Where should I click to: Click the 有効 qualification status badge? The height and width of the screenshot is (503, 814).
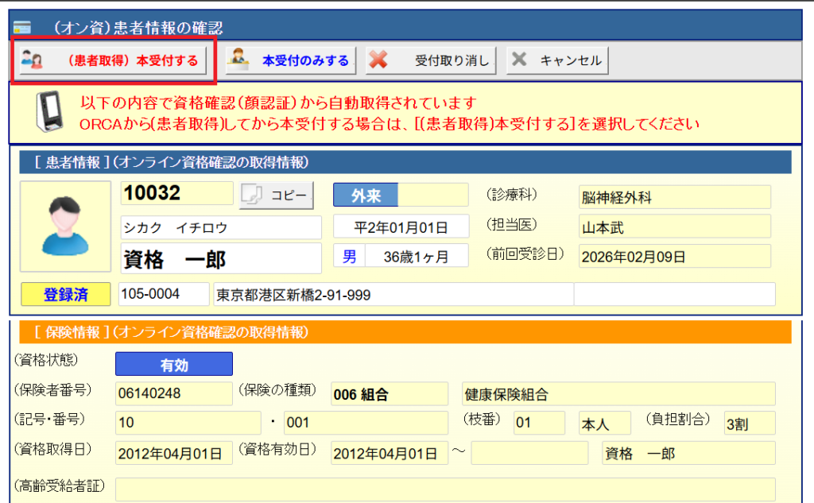pos(173,364)
